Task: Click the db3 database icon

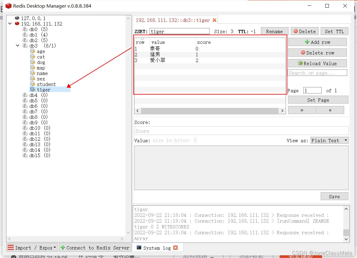Action: click(25, 45)
